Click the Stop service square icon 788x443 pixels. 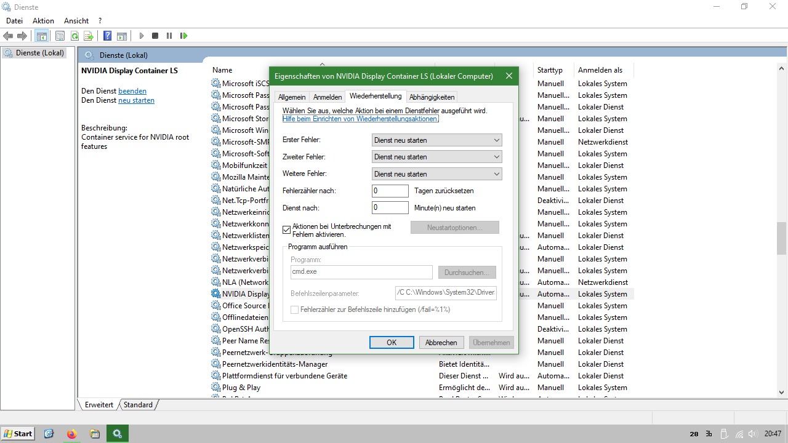tap(155, 36)
